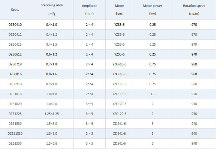Select the Motor power header cell
The image size is (217, 150).
pos(152,10)
